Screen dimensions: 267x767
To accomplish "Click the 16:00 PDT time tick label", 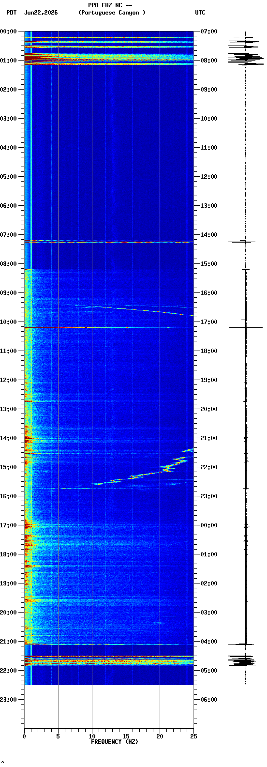I will tap(8, 496).
